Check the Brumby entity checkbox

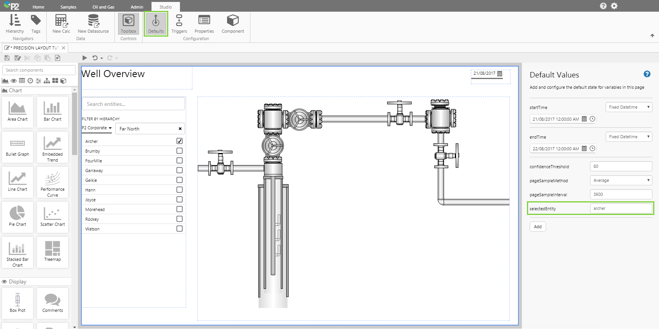180,151
